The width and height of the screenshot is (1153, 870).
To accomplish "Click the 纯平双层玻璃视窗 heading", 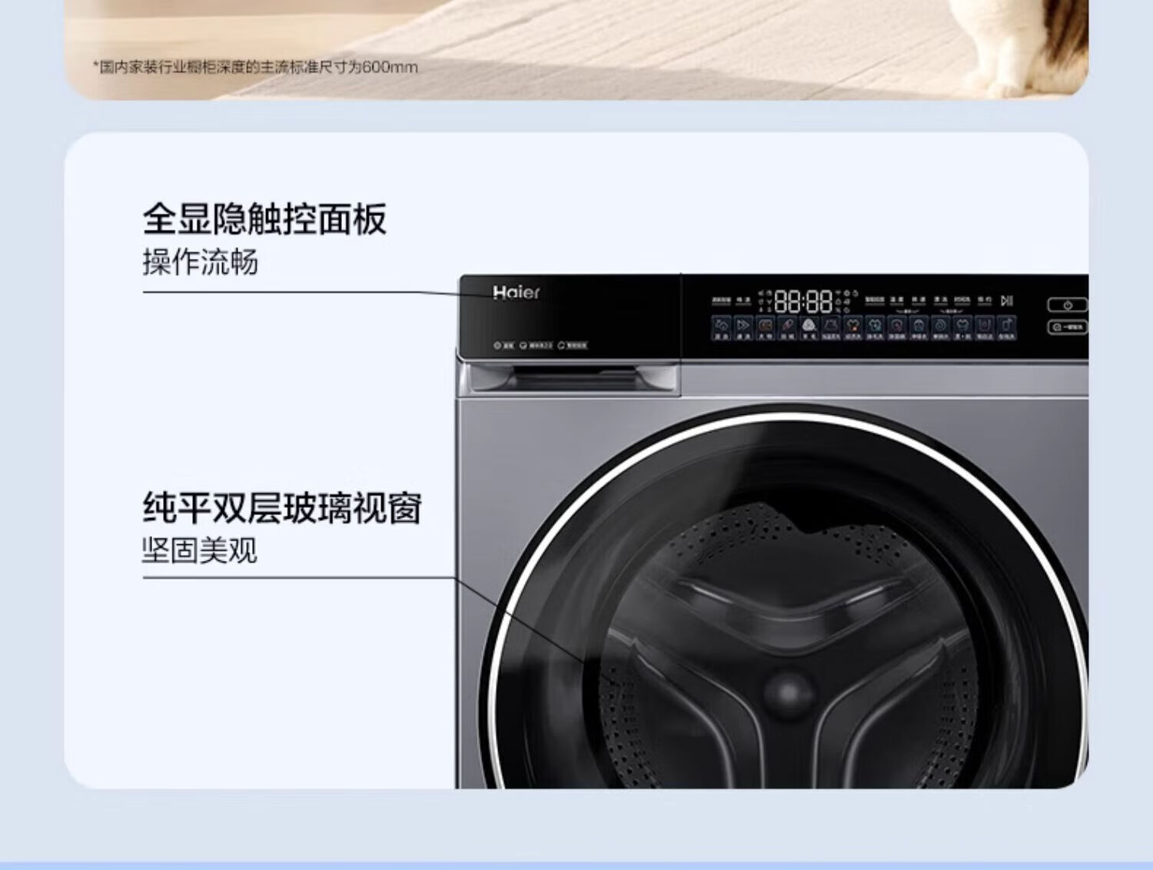I will (282, 508).
